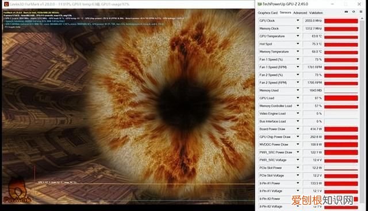Open the PCIe Slot Voltage dropdown

[x=298, y=175]
